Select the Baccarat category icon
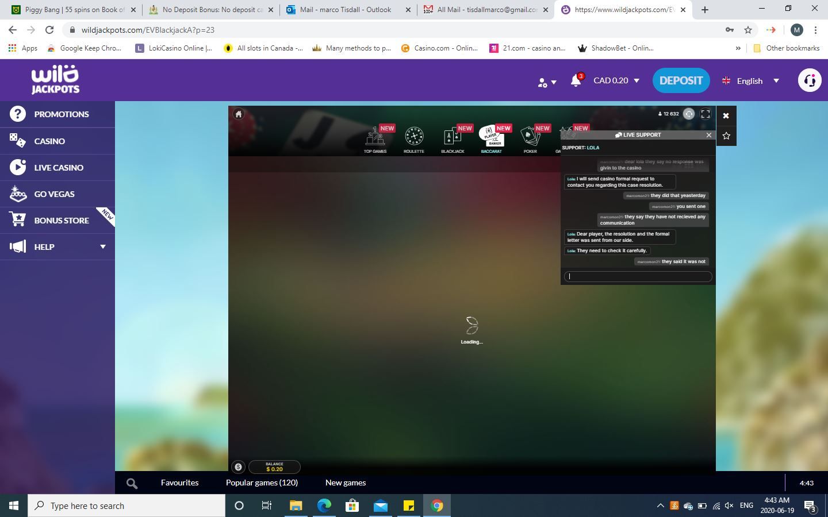This screenshot has height=517, width=828. [491, 140]
